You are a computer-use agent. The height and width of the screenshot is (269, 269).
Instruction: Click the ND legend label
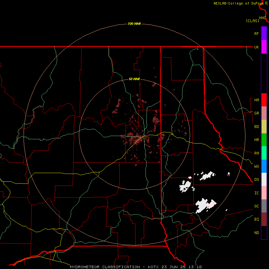click(256, 233)
